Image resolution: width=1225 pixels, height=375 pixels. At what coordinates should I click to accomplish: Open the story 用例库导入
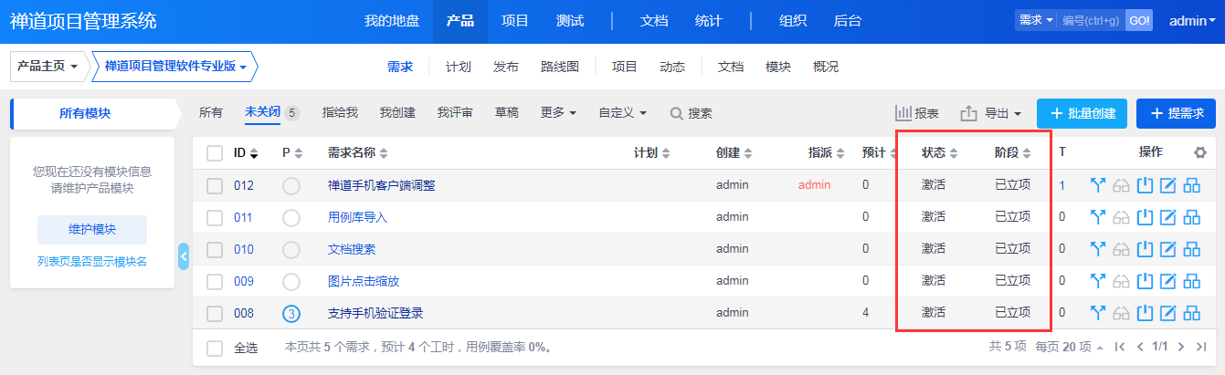357,217
